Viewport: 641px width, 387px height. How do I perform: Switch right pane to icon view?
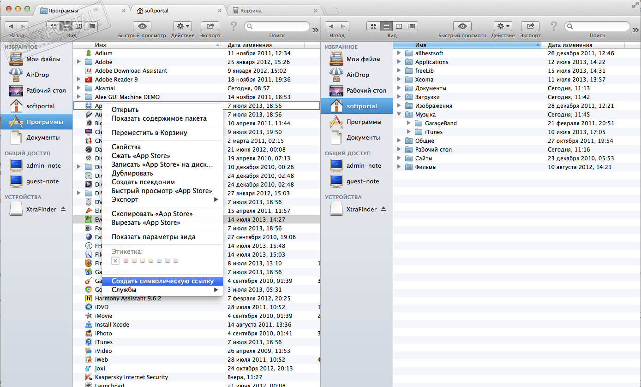tap(374, 26)
